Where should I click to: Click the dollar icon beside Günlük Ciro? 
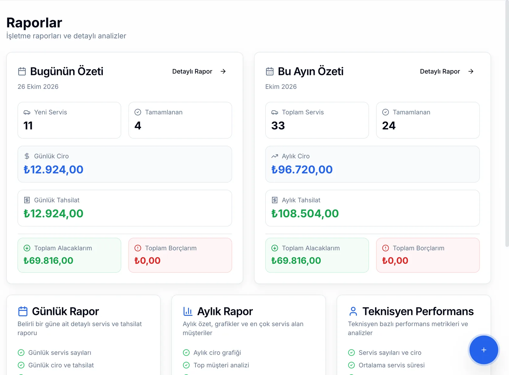27,156
